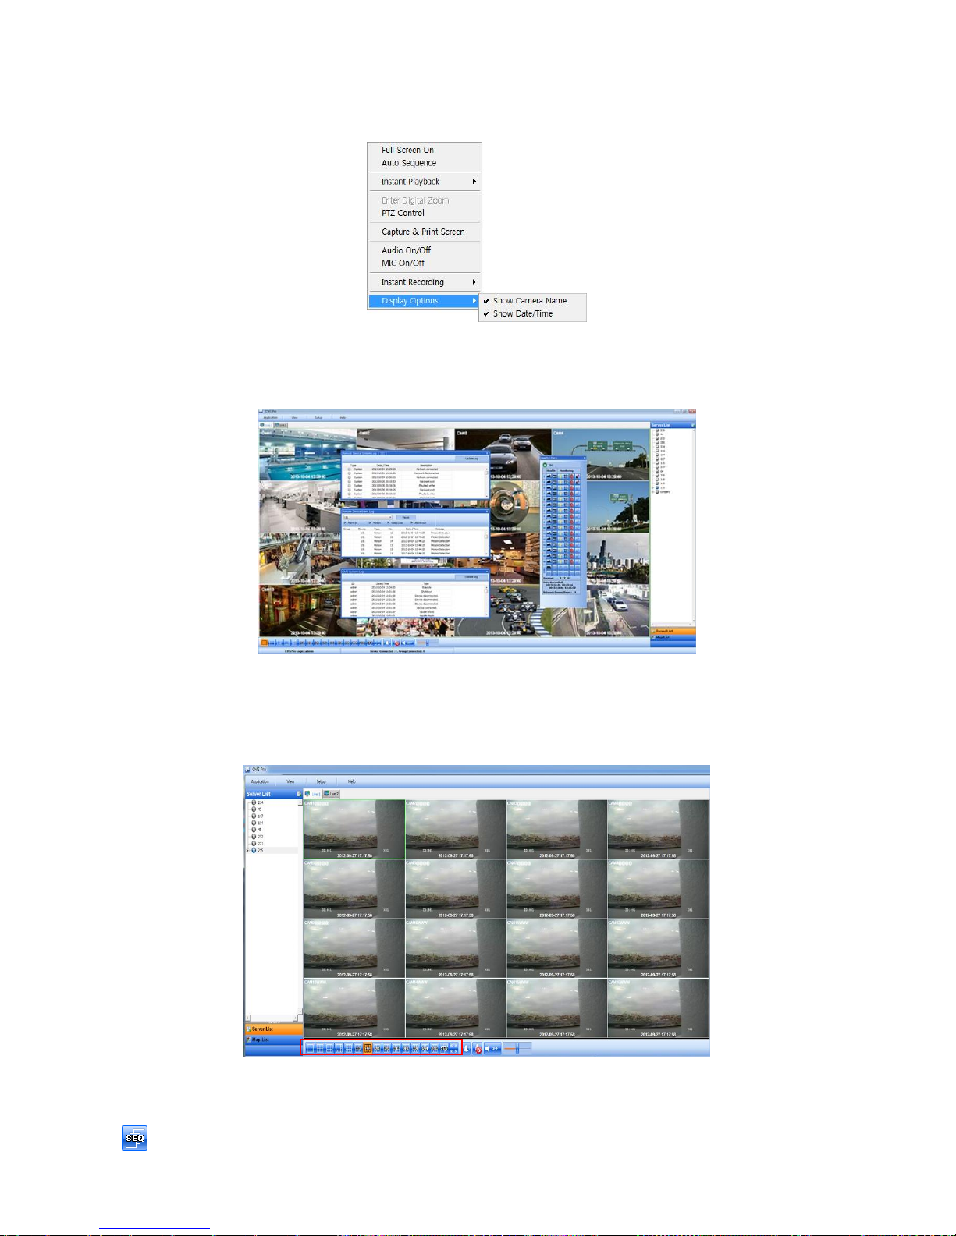The height and width of the screenshot is (1236, 956).
Task: Click the alarm bell icon in 16-camera window
Action: (x=467, y=1048)
